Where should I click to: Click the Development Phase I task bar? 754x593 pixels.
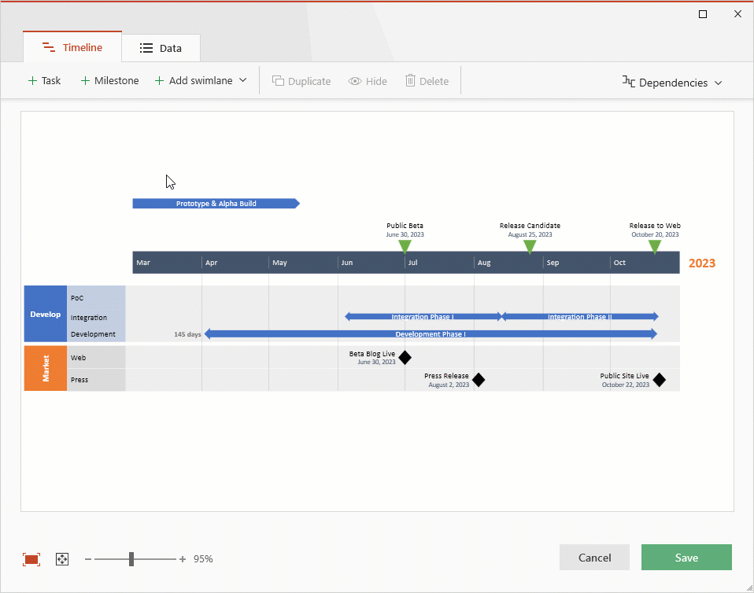[430, 333]
